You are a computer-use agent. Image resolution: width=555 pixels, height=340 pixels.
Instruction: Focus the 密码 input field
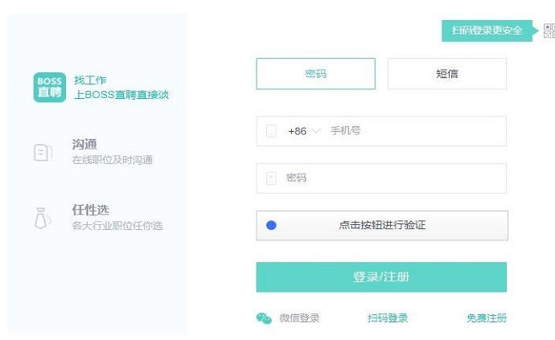click(394, 178)
